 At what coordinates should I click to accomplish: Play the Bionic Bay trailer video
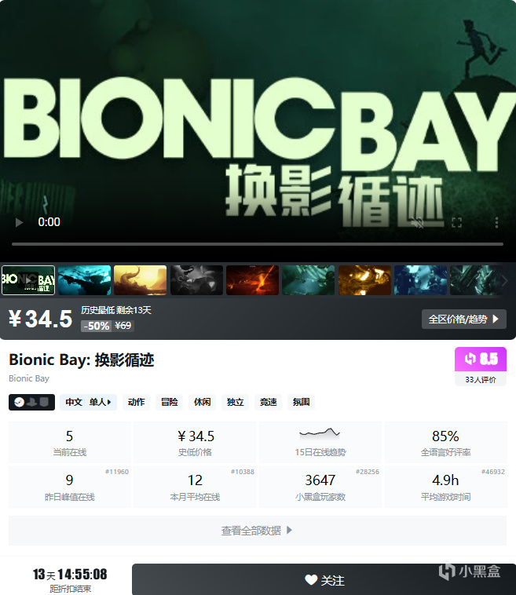coord(19,222)
